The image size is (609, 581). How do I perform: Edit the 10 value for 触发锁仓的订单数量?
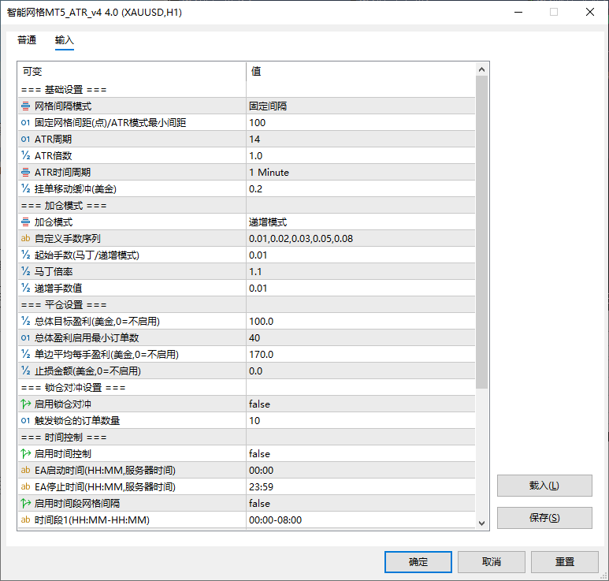click(x=361, y=420)
